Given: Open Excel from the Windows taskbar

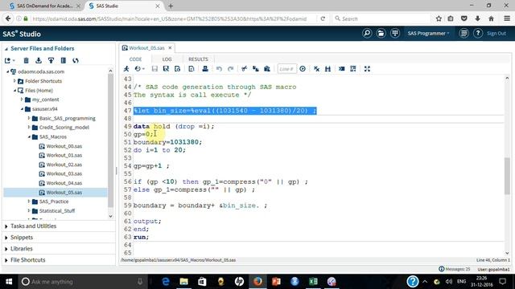Looking at the screenshot, I should (313, 282).
